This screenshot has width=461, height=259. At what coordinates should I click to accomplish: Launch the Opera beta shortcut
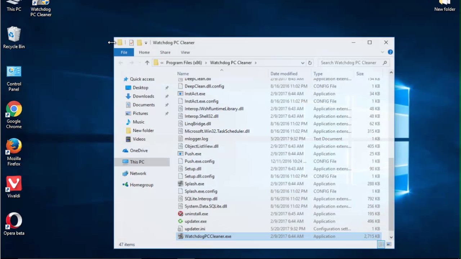(14, 224)
